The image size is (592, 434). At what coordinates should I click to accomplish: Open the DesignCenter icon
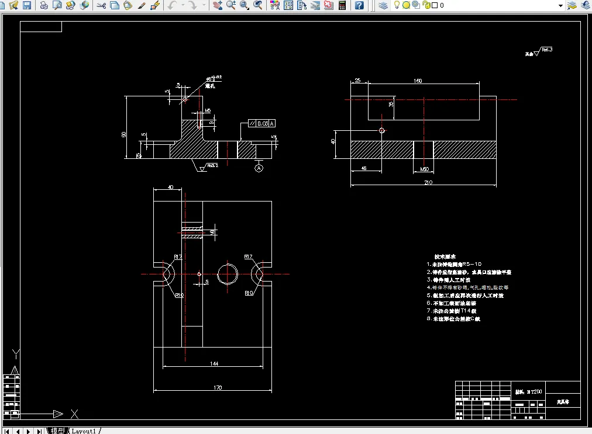[288, 5]
